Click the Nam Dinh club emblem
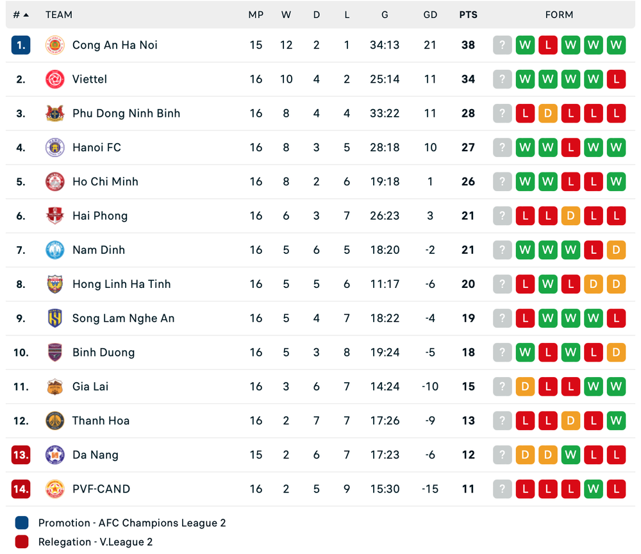The height and width of the screenshot is (554, 641). pos(55,250)
